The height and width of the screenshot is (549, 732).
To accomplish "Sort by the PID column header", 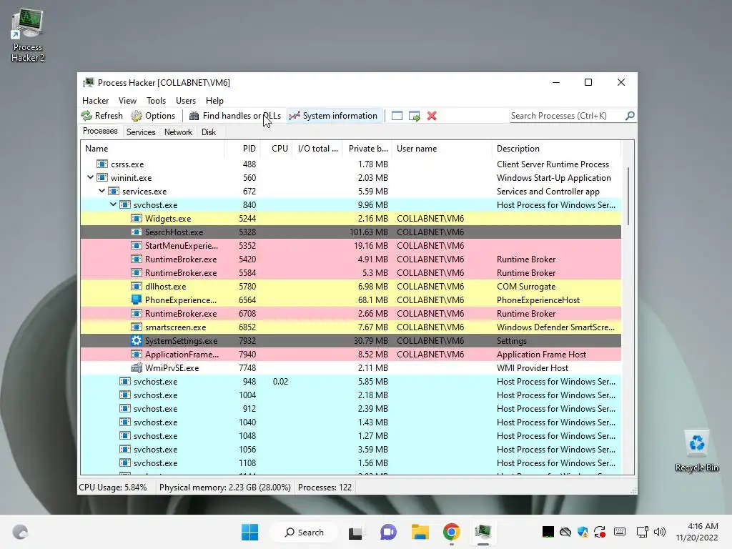I will [x=242, y=149].
